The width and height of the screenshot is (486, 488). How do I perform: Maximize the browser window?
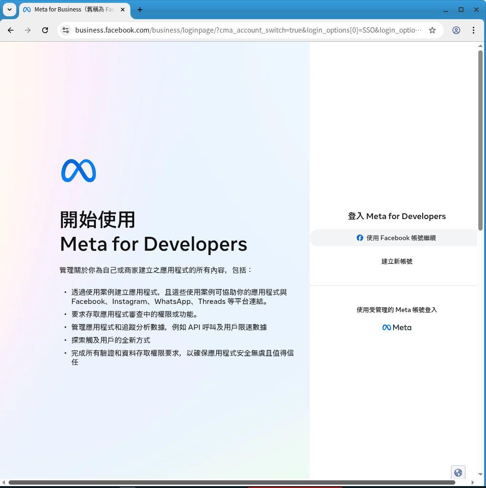(x=461, y=10)
